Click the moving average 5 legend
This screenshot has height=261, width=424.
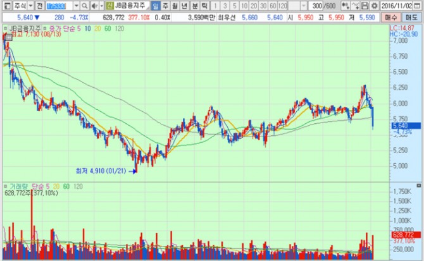pos(78,28)
